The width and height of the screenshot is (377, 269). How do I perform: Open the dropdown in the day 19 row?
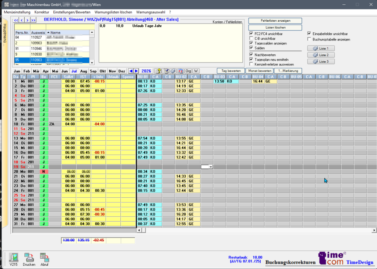coord(211,167)
